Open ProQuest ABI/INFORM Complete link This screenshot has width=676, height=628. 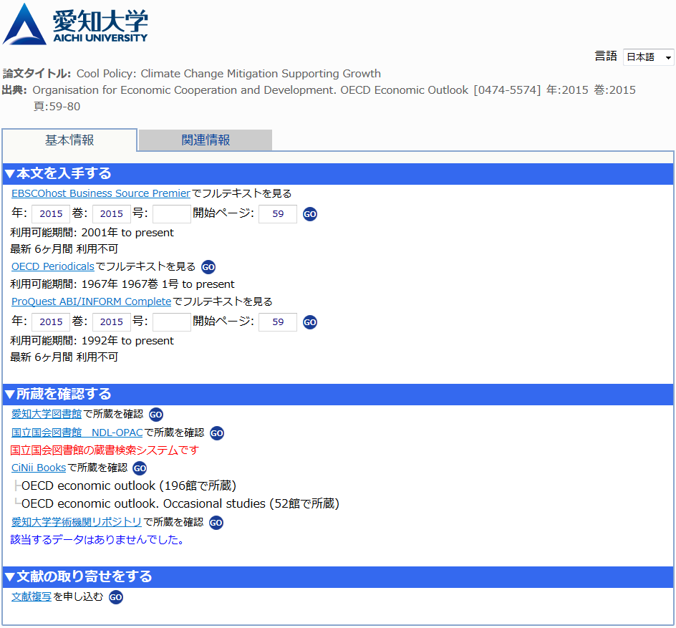click(92, 301)
